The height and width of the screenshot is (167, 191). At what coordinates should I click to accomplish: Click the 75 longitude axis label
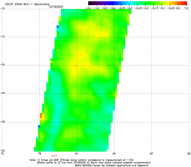pyautogui.click(x=2, y=154)
